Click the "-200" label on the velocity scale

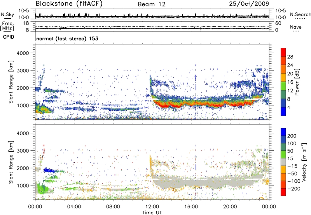(x=294, y=189)
